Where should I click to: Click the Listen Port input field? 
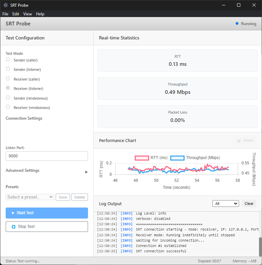(x=47, y=156)
